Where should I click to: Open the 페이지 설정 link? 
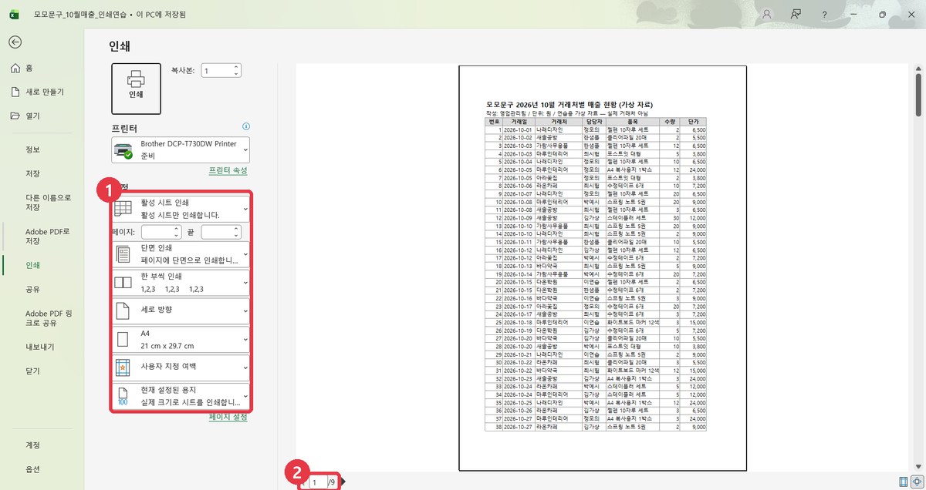tap(228, 417)
